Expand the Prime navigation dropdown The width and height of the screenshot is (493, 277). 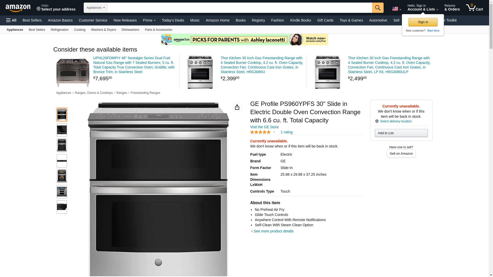149,20
